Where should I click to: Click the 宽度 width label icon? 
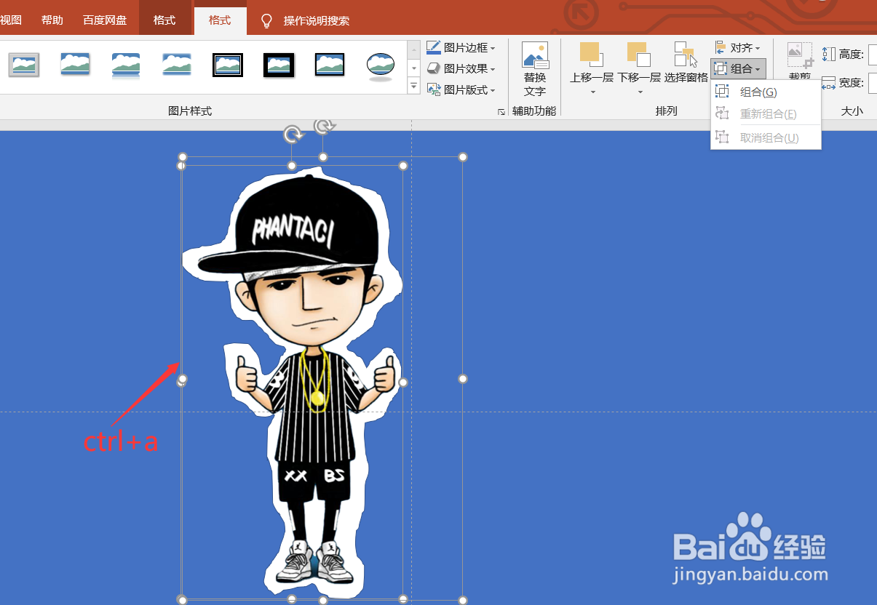pos(829,83)
